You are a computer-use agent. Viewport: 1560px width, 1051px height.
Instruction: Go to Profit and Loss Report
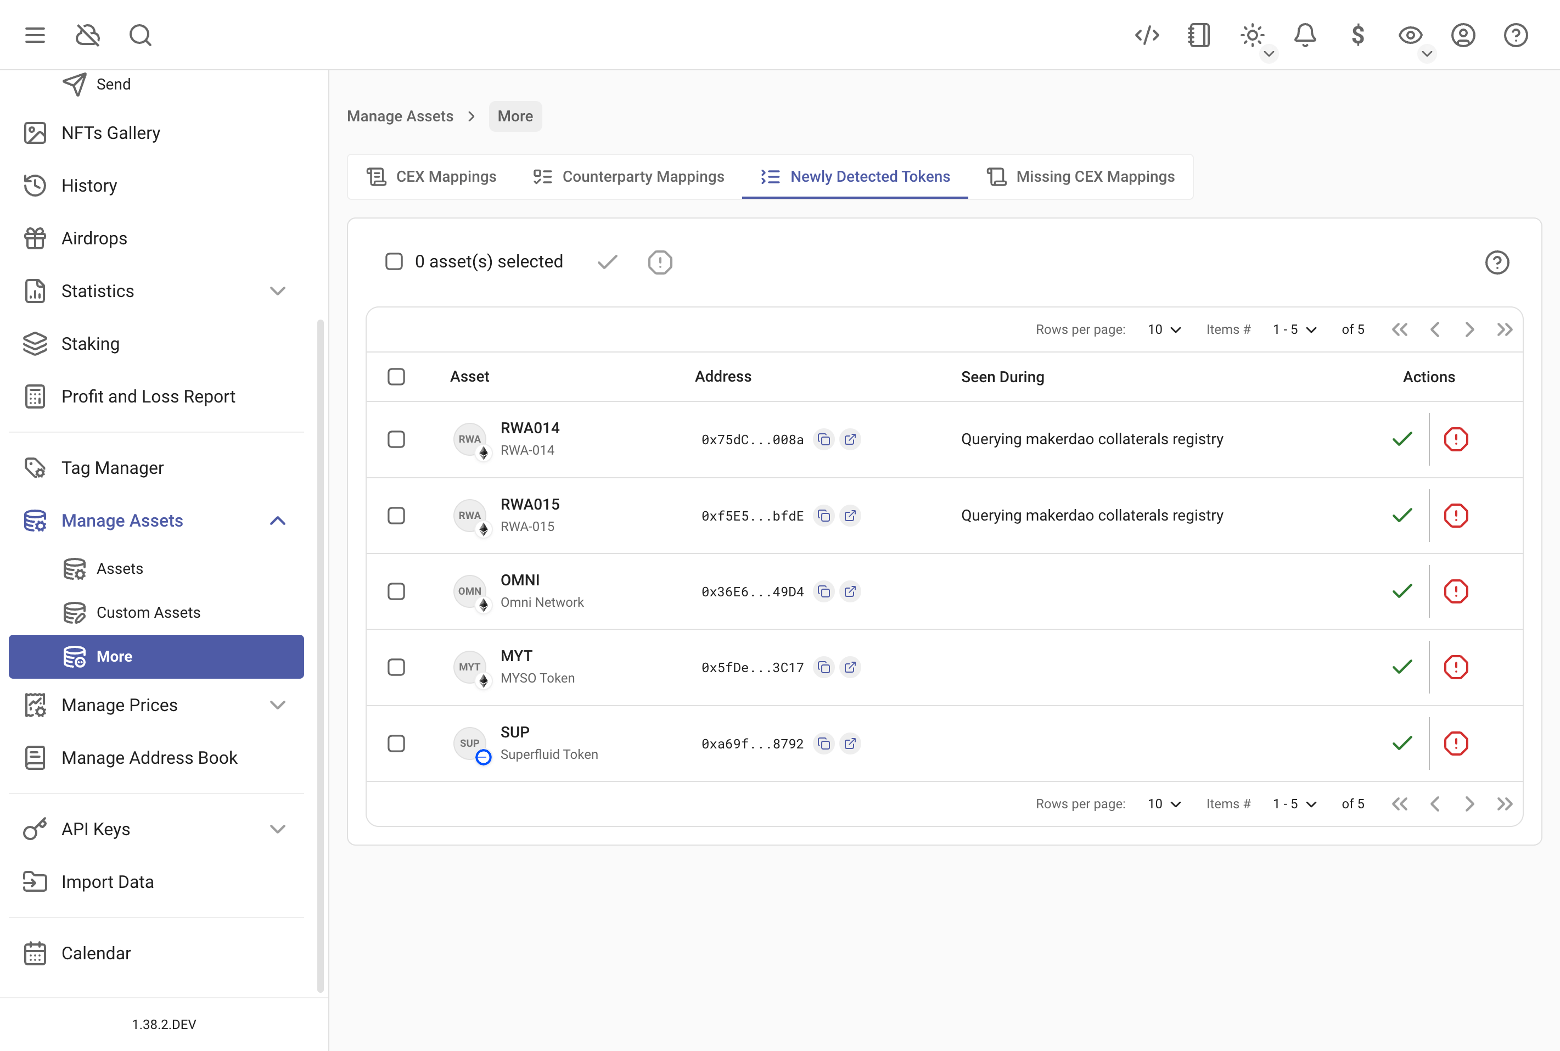pyautogui.click(x=156, y=396)
